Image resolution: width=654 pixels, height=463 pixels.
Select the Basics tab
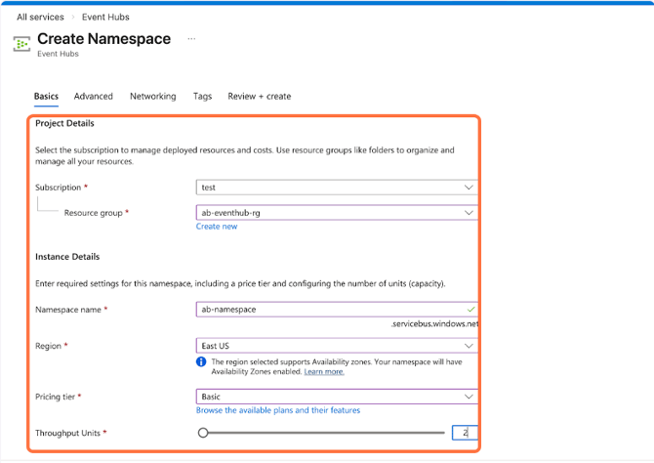(46, 96)
